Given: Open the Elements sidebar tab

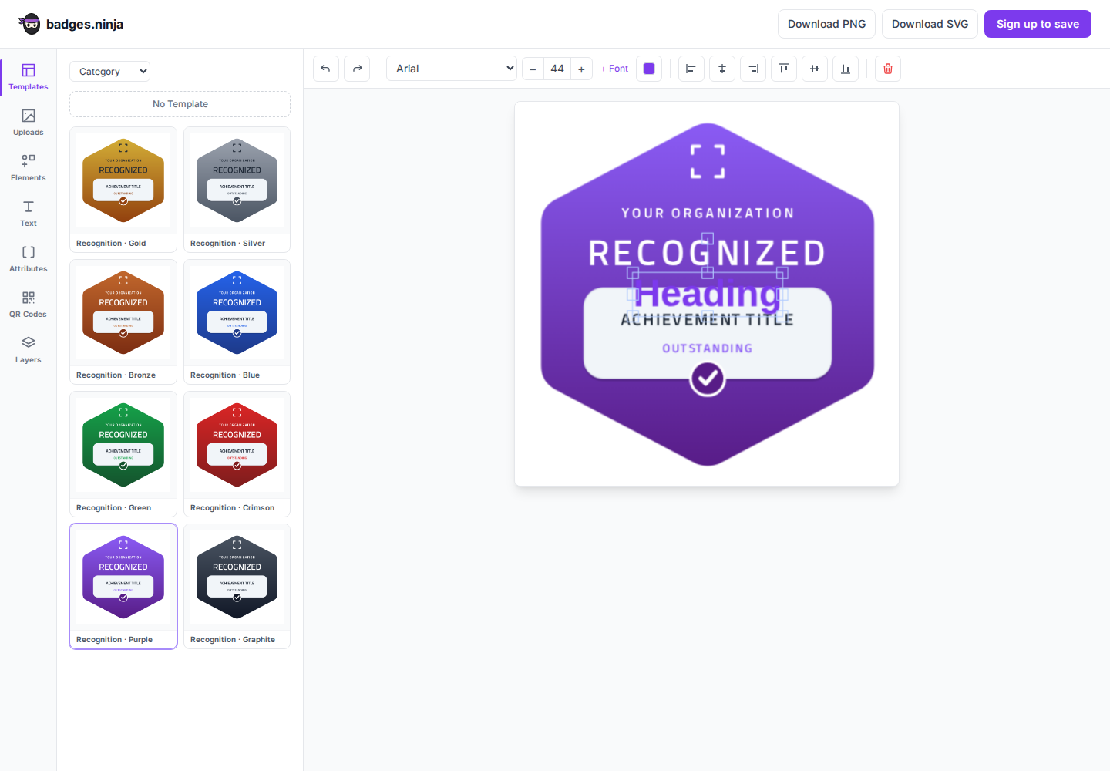Looking at the screenshot, I should [29, 168].
